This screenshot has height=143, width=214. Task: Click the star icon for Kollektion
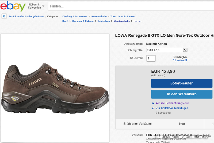pos(153,108)
